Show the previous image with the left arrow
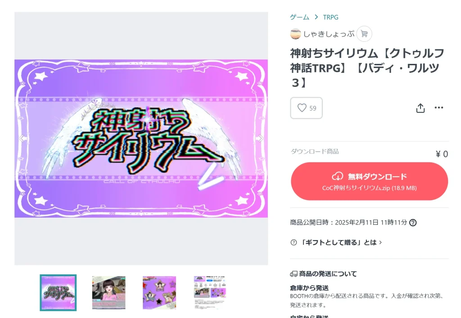461x318 pixels. (x=22, y=138)
